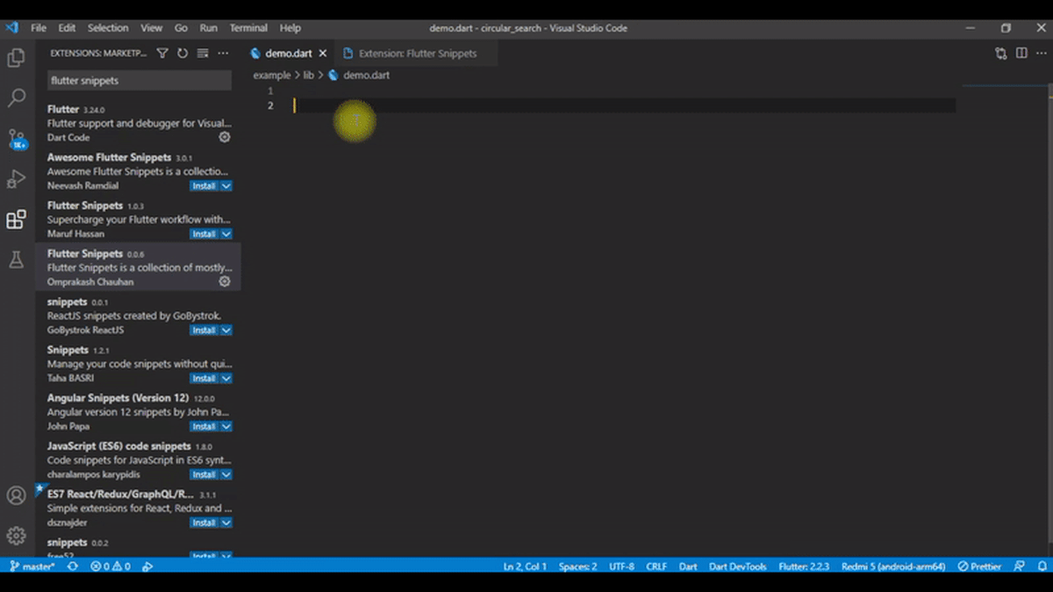Open the manage gear for Flutter by Dart Code
This screenshot has height=592, width=1053.
(225, 138)
